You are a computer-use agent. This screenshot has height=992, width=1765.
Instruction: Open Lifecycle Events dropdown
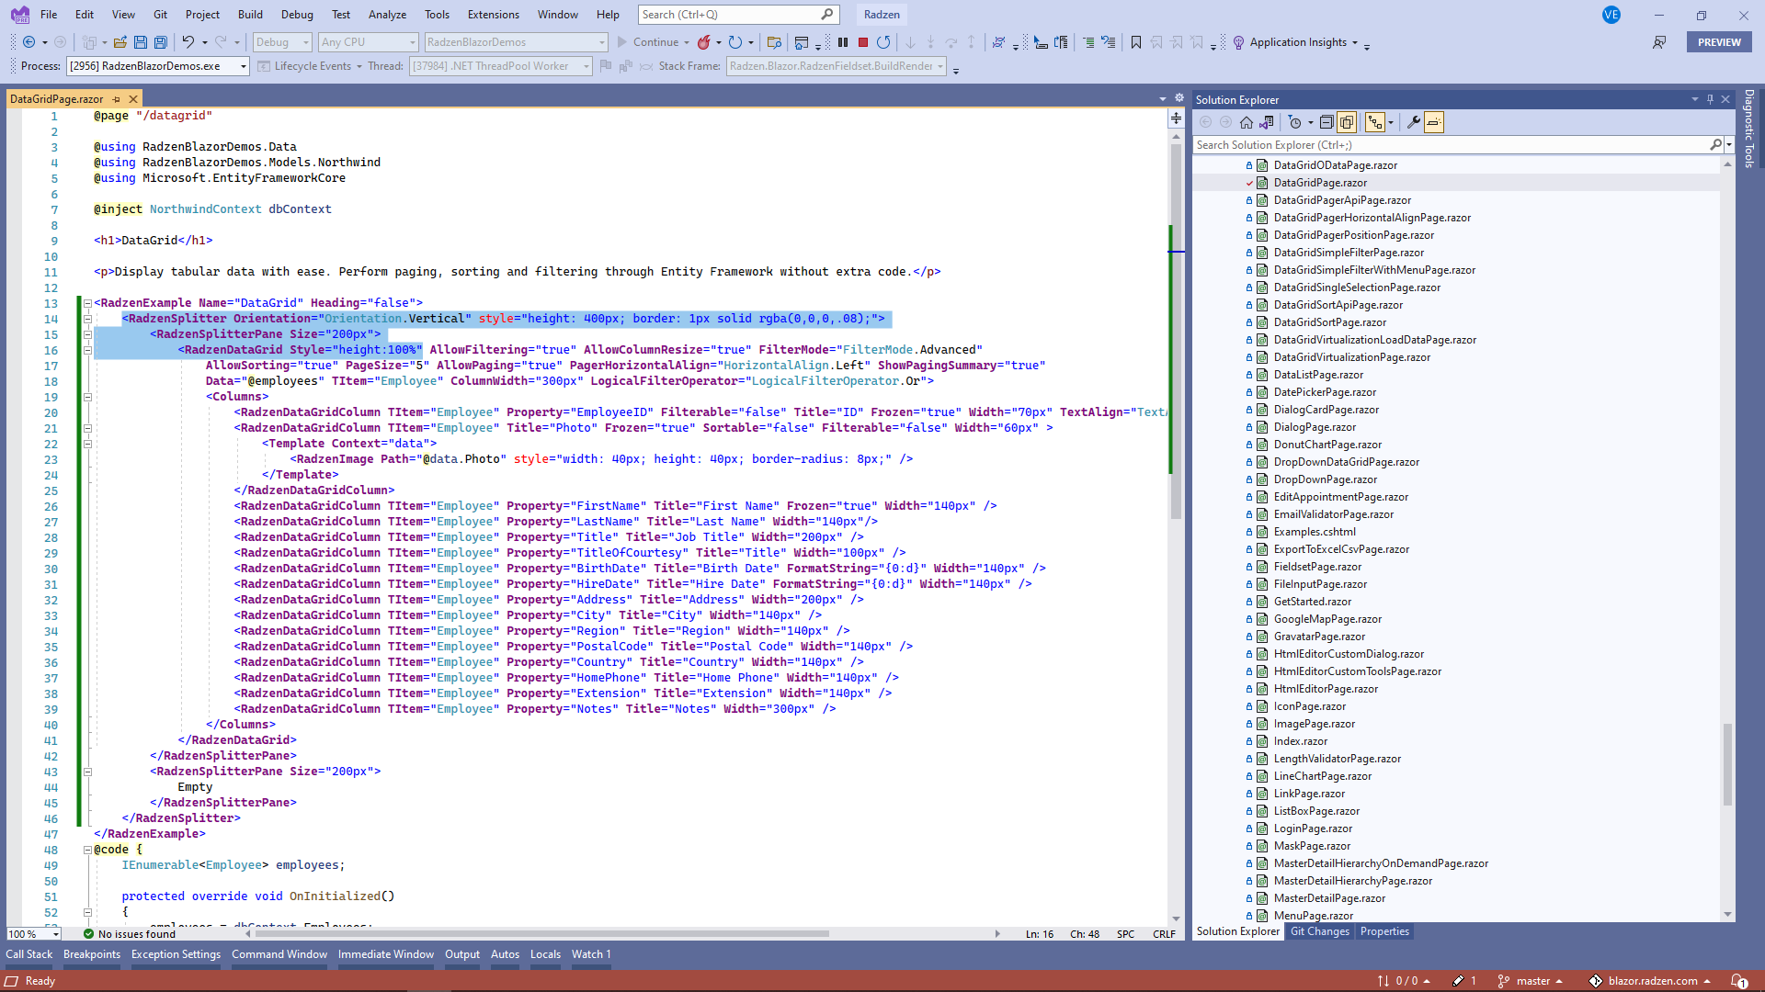pos(311,66)
